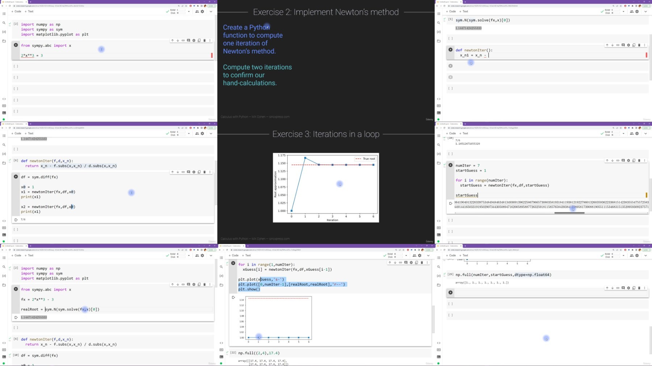Expand RAM/Disk dropdown arrow in "dtype=np.float64" notebook
The height and width of the screenshot is (366, 652).
click(623, 256)
